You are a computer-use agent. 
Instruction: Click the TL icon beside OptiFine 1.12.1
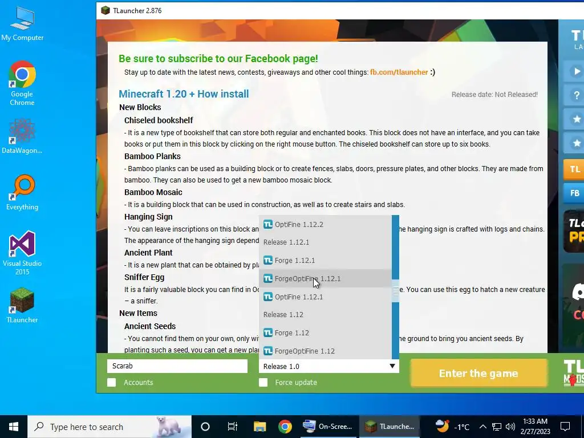click(268, 297)
